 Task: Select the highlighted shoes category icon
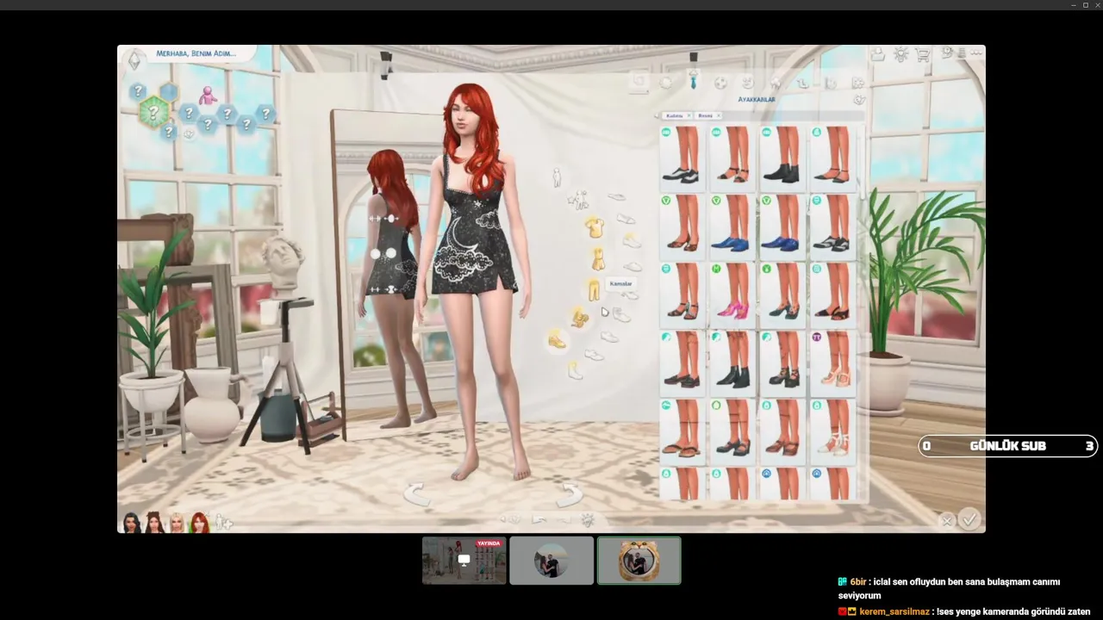click(x=557, y=340)
